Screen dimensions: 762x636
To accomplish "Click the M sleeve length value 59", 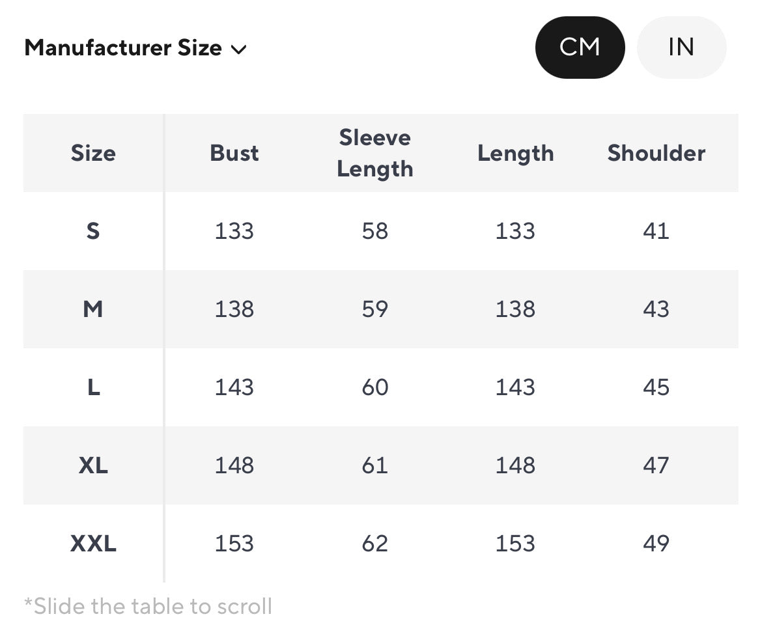I will tap(375, 309).
